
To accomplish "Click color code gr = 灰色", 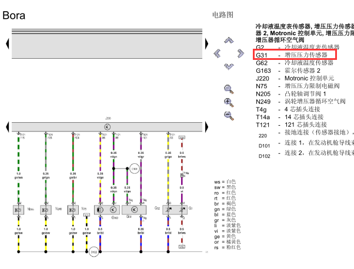I will (x=225, y=220).
